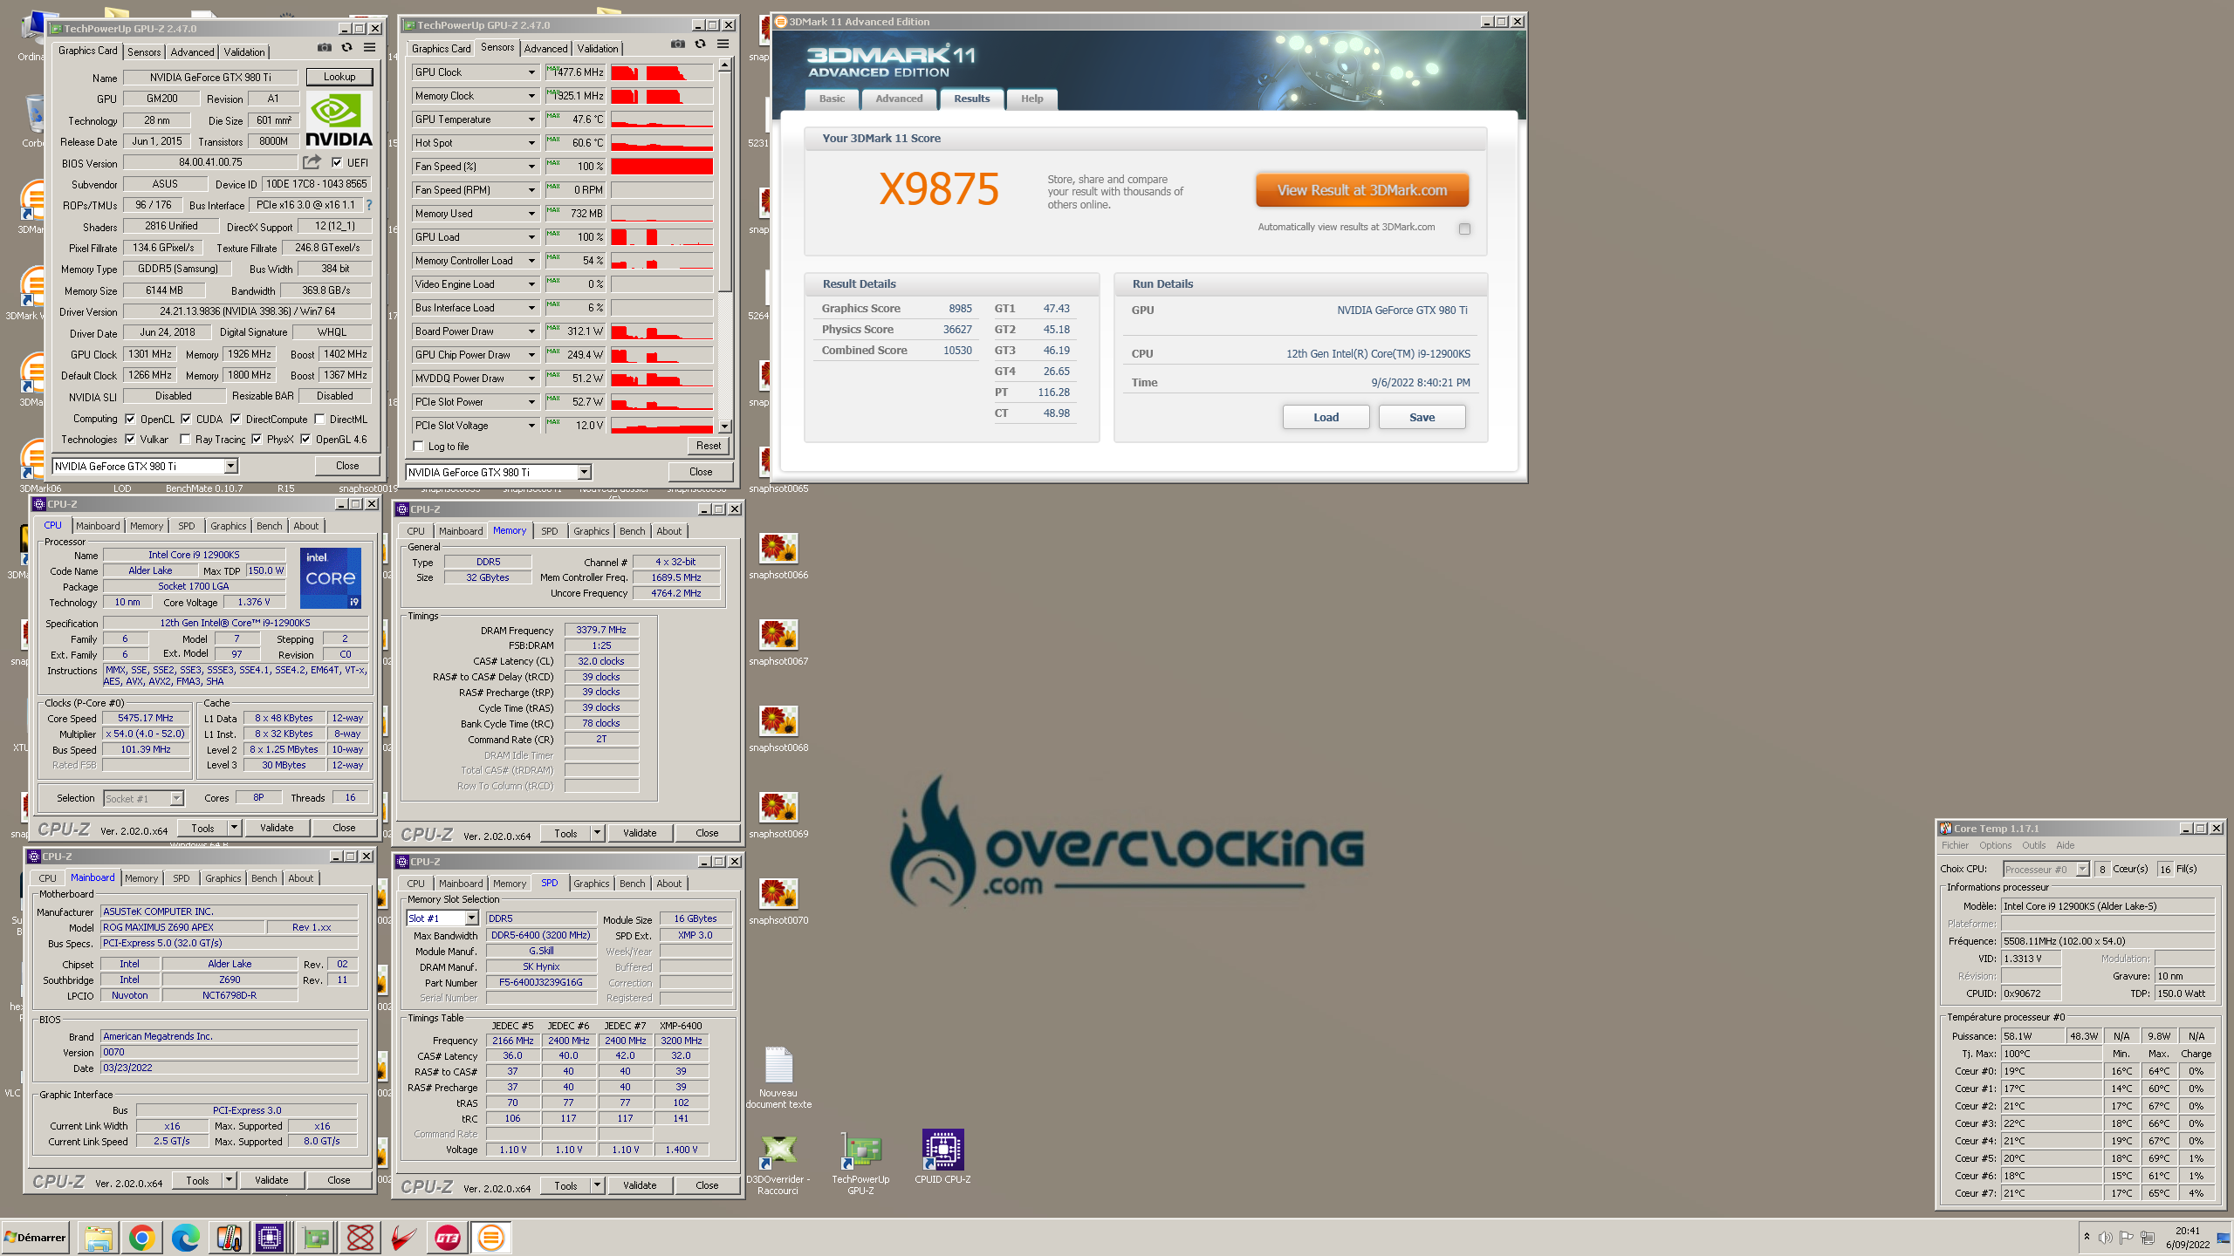Toggle the Ray Tracing checkbox

(185, 439)
